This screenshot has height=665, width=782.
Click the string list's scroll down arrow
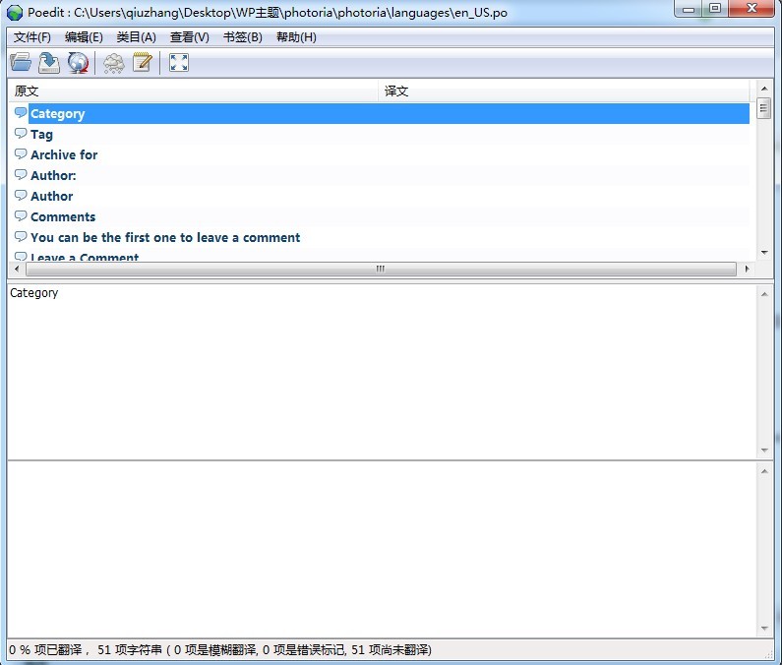[x=764, y=253]
